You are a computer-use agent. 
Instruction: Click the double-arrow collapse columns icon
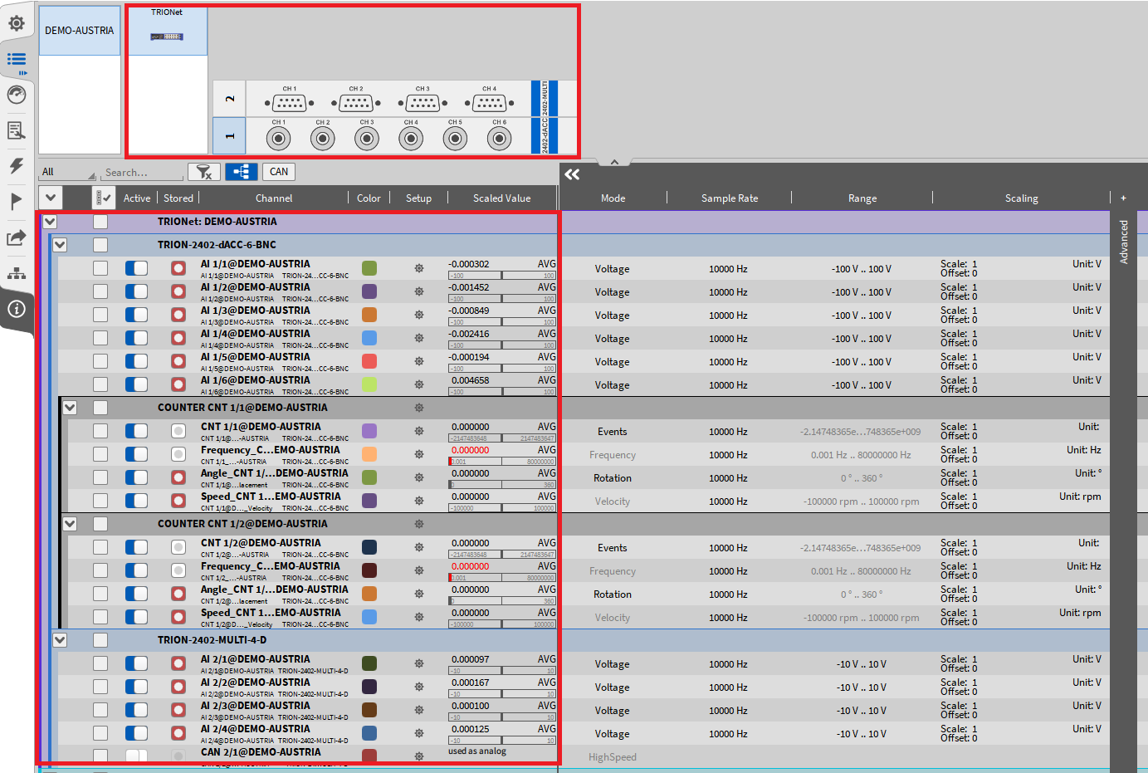pos(572,174)
